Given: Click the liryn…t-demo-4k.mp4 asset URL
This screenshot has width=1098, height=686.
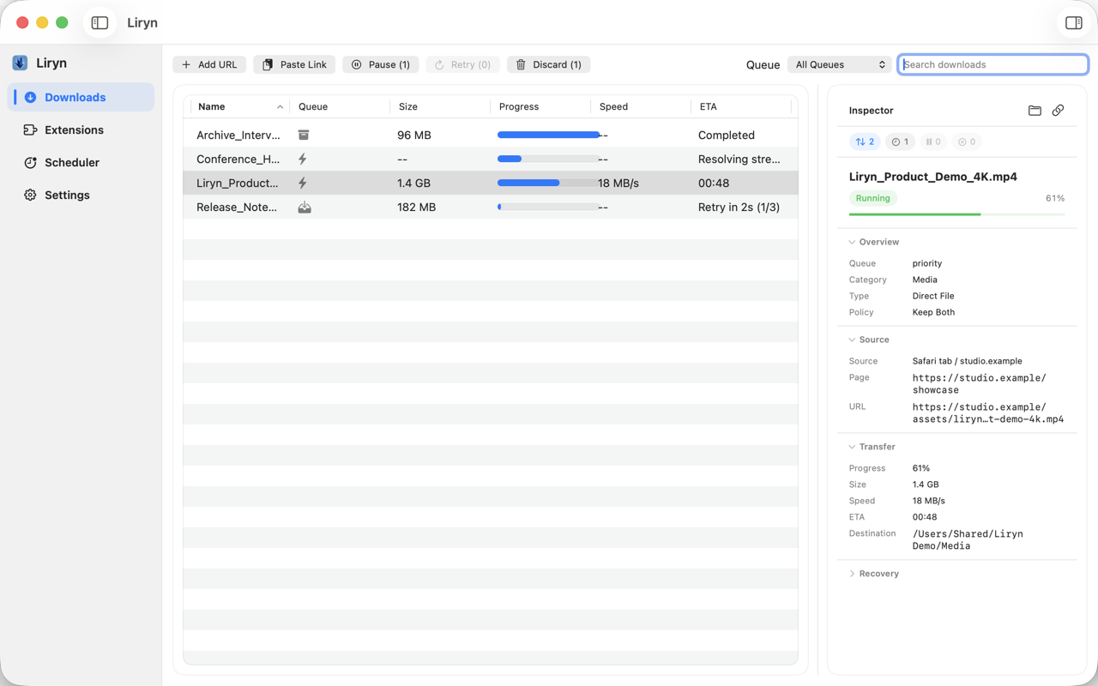Looking at the screenshot, I should click(988, 413).
